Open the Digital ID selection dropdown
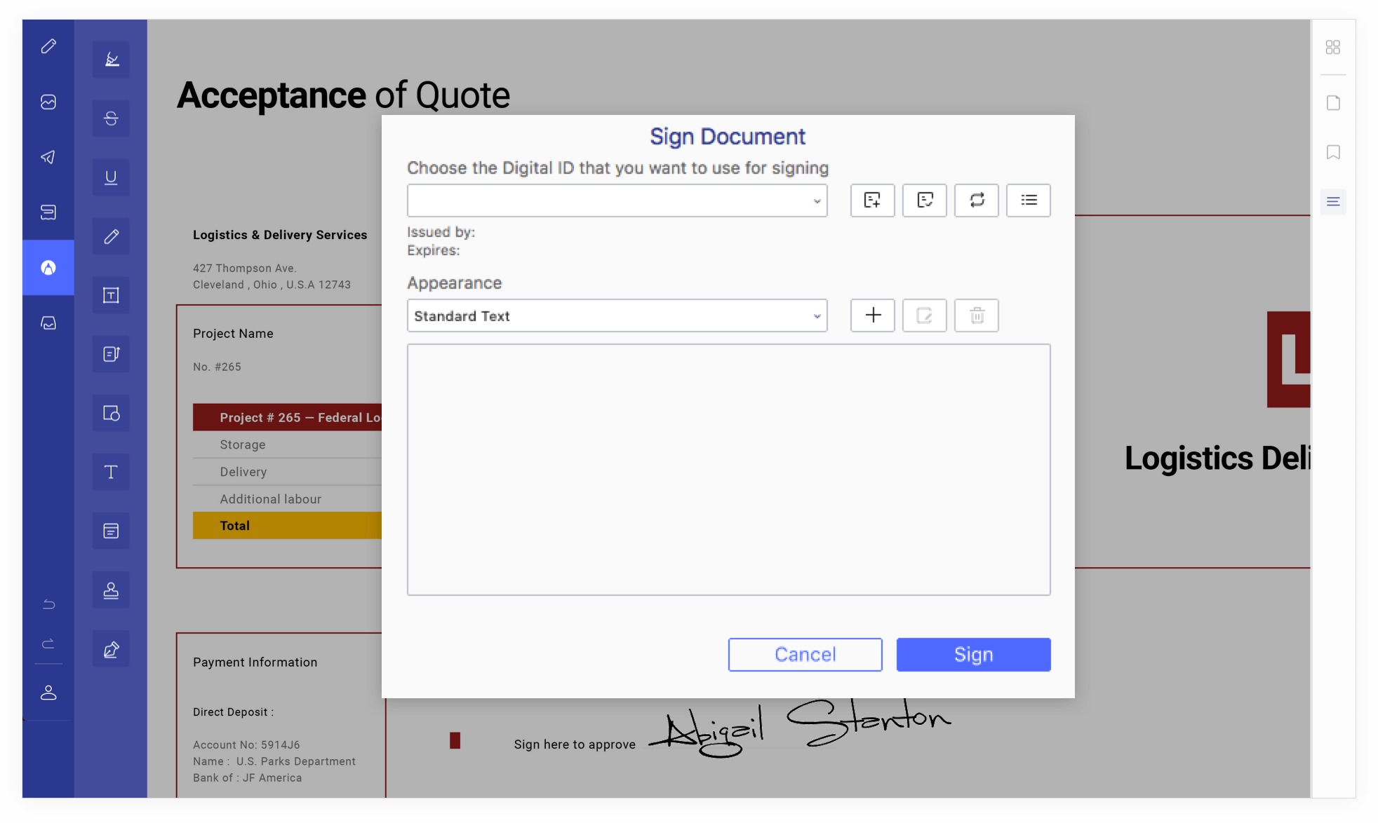 pyautogui.click(x=617, y=201)
